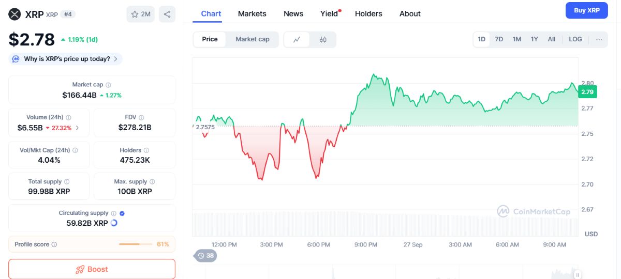The image size is (621, 279).
Task: Click the $2.78 price heading
Action: coord(32,40)
